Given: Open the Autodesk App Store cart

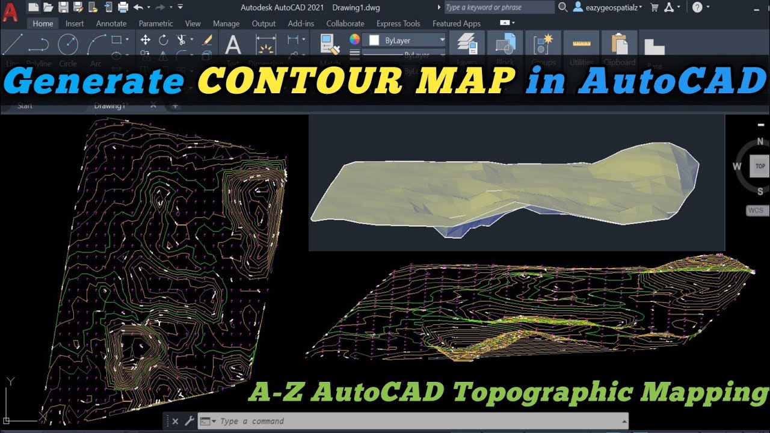Looking at the screenshot, I should click(x=656, y=7).
